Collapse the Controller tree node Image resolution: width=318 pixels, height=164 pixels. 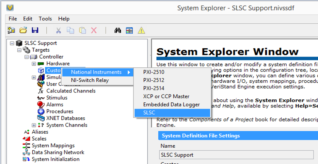coord(27,57)
